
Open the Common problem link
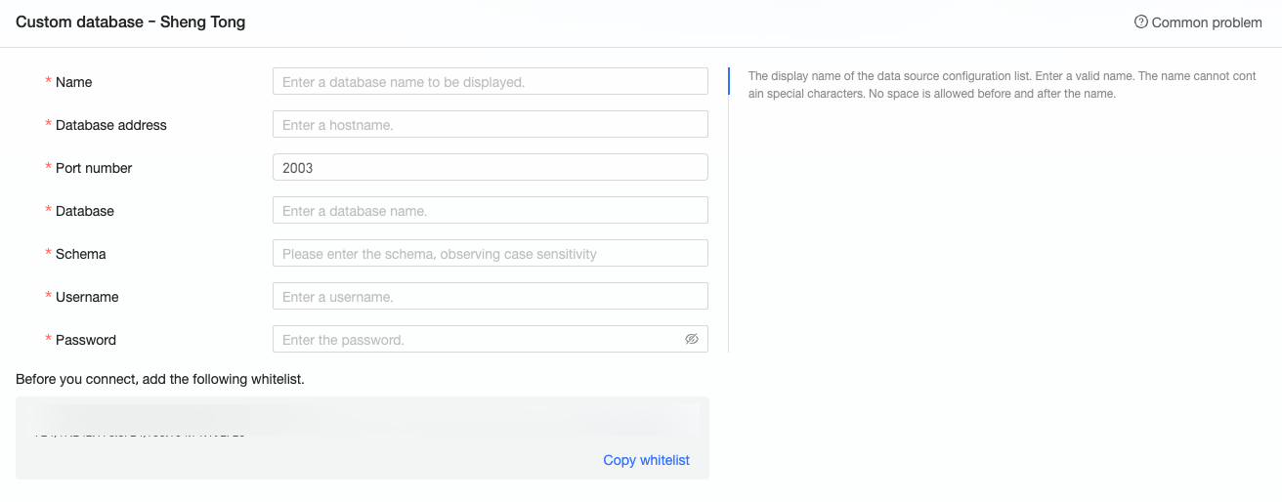[1207, 22]
